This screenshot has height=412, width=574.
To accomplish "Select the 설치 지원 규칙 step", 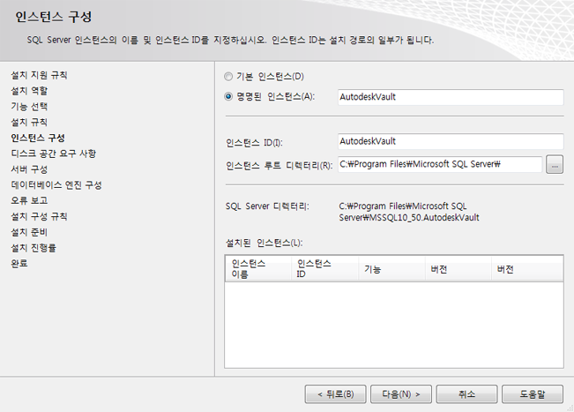I will click(39, 75).
